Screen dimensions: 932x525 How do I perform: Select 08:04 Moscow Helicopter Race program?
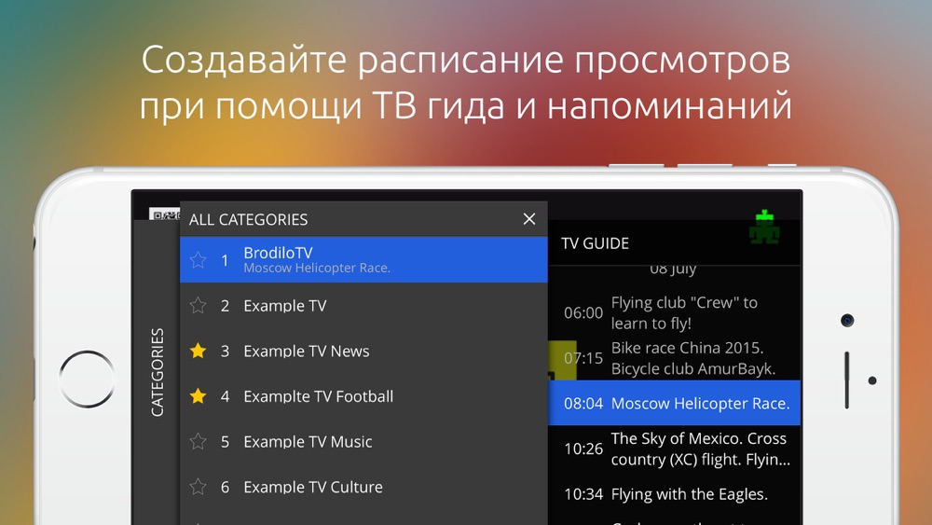tap(674, 403)
